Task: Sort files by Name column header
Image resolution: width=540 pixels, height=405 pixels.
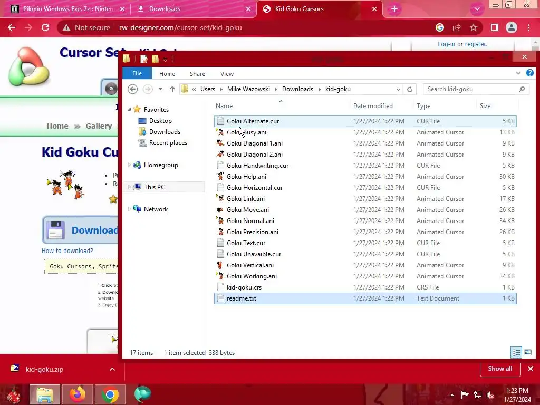Action: 282,105
